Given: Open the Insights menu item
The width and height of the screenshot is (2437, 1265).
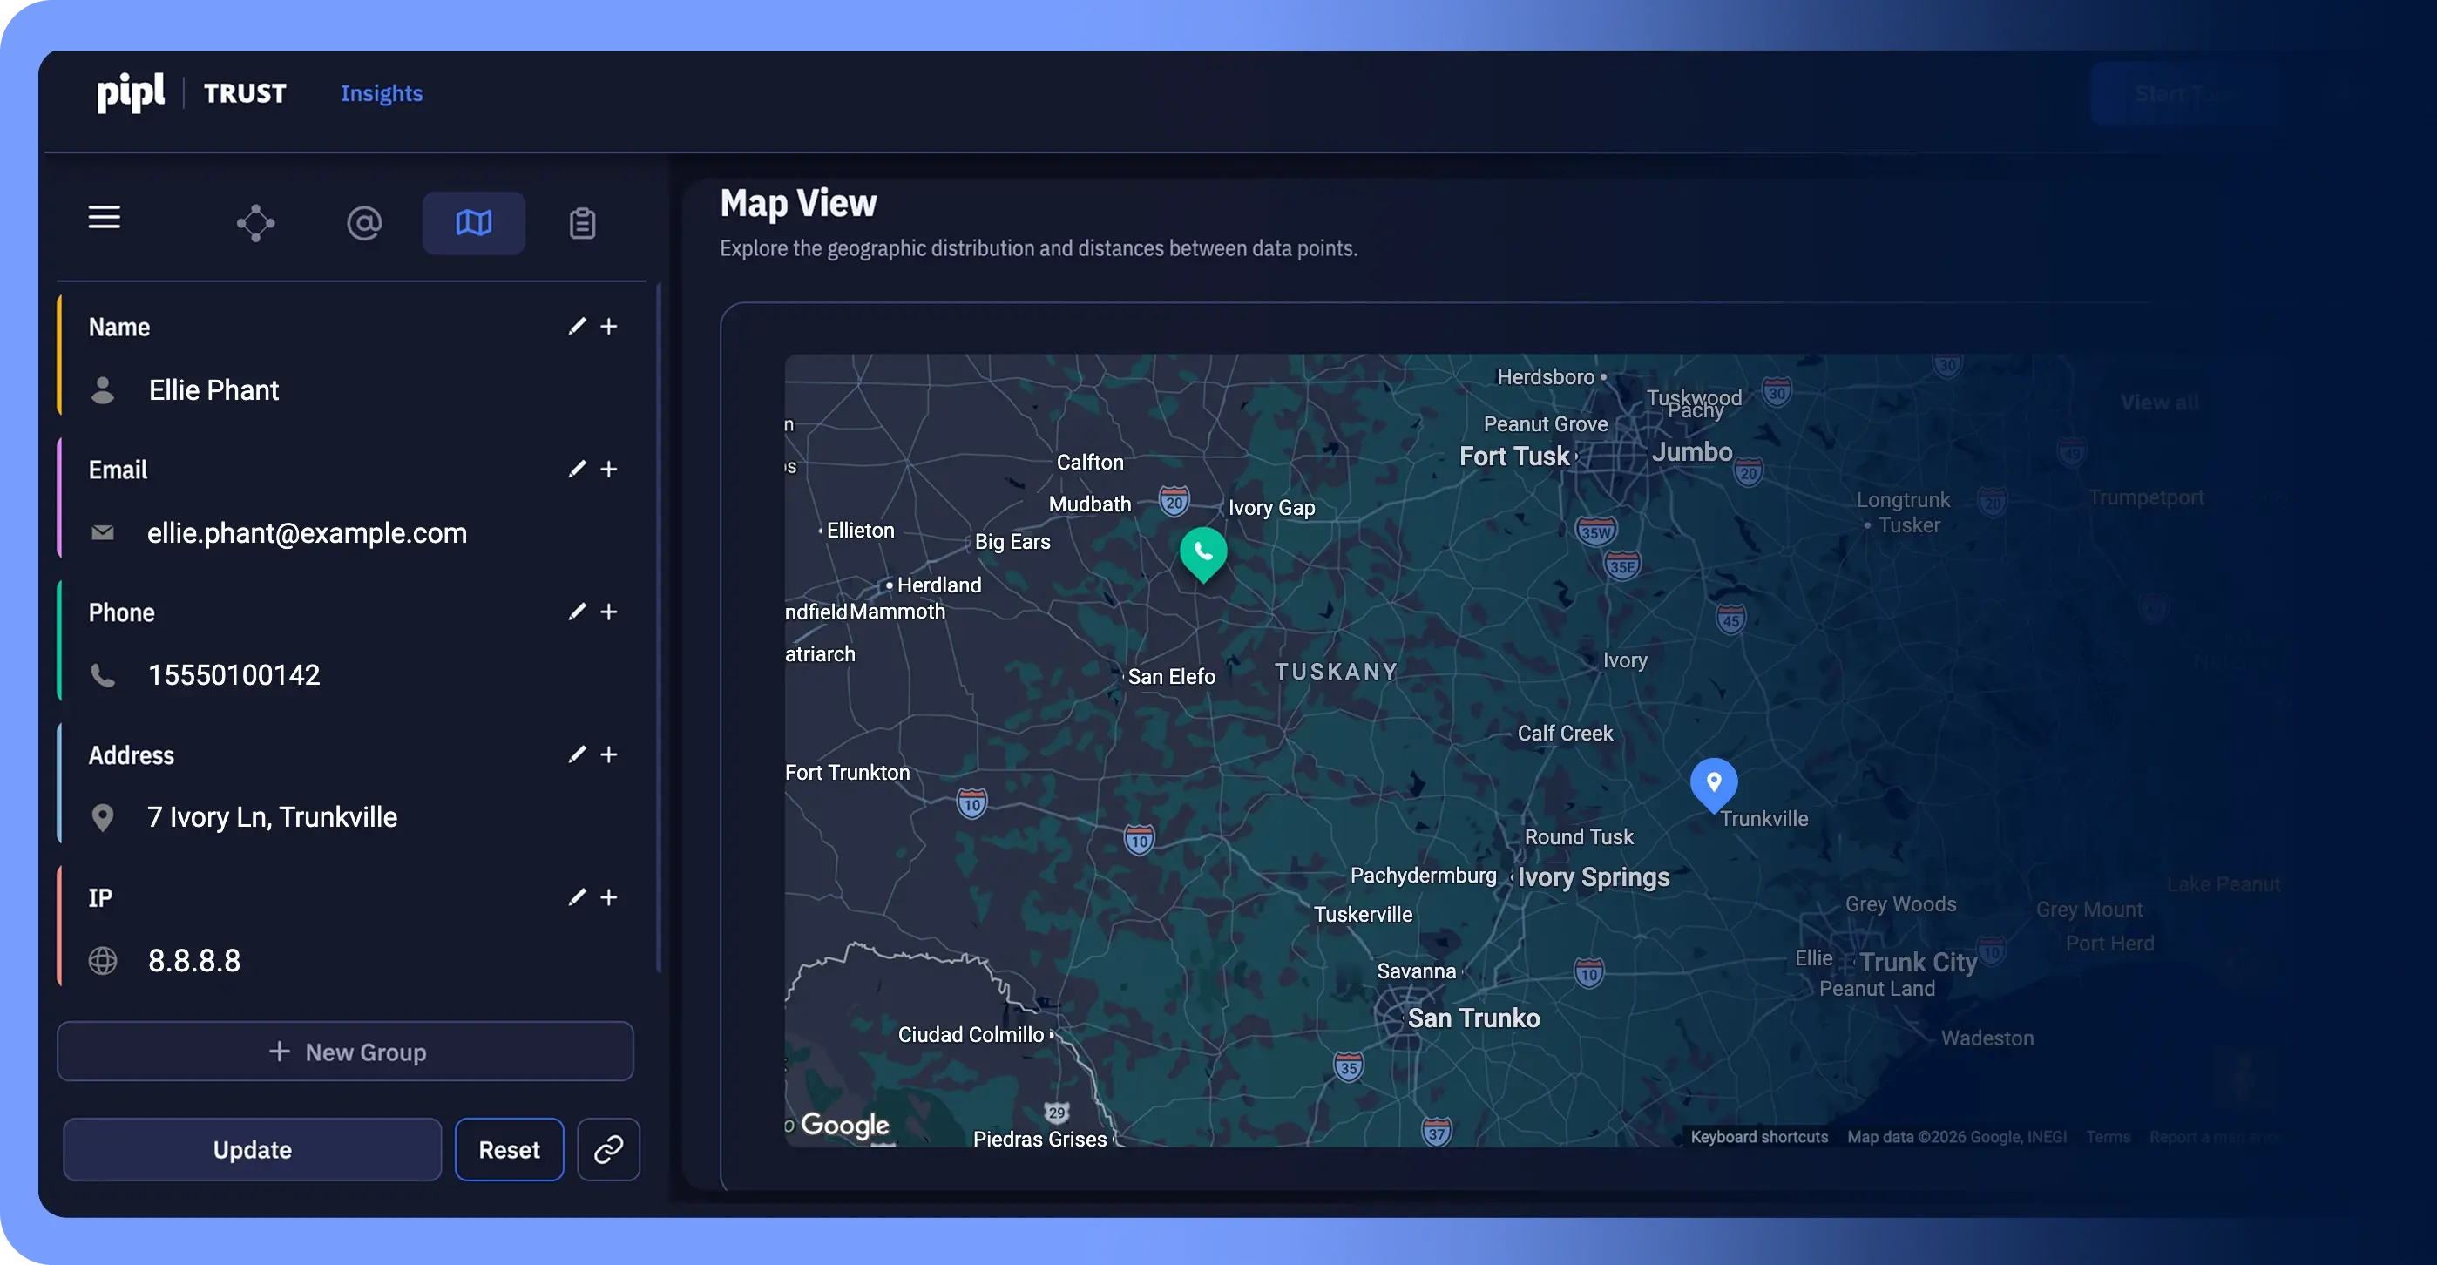Looking at the screenshot, I should click(382, 94).
